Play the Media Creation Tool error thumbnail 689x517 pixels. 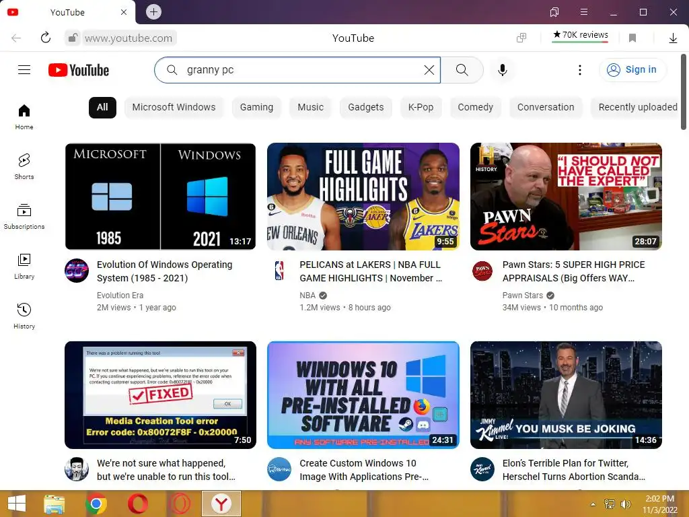[x=160, y=395]
